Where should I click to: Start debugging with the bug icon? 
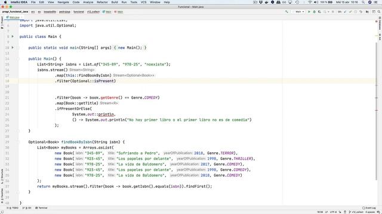click(315, 12)
